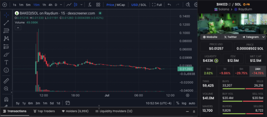Expand the chart type dropdown arrow
The height and width of the screenshot is (117, 267).
(81, 5)
